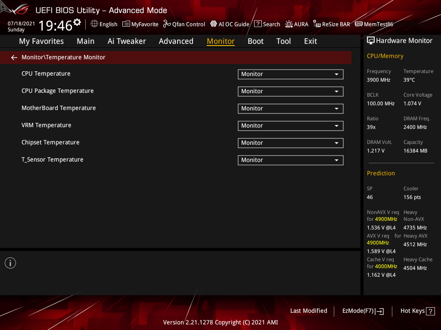Open the CPU Temperature monitor dropdown

point(290,74)
